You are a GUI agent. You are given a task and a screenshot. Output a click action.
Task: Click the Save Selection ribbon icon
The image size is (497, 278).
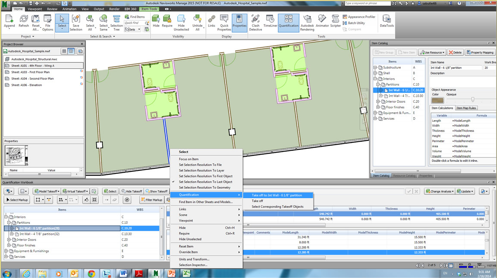click(x=76, y=23)
